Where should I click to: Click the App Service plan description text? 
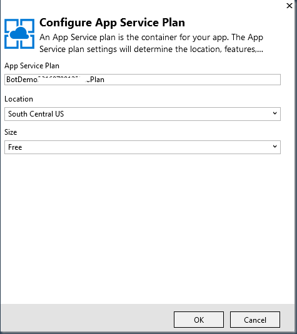click(x=151, y=43)
